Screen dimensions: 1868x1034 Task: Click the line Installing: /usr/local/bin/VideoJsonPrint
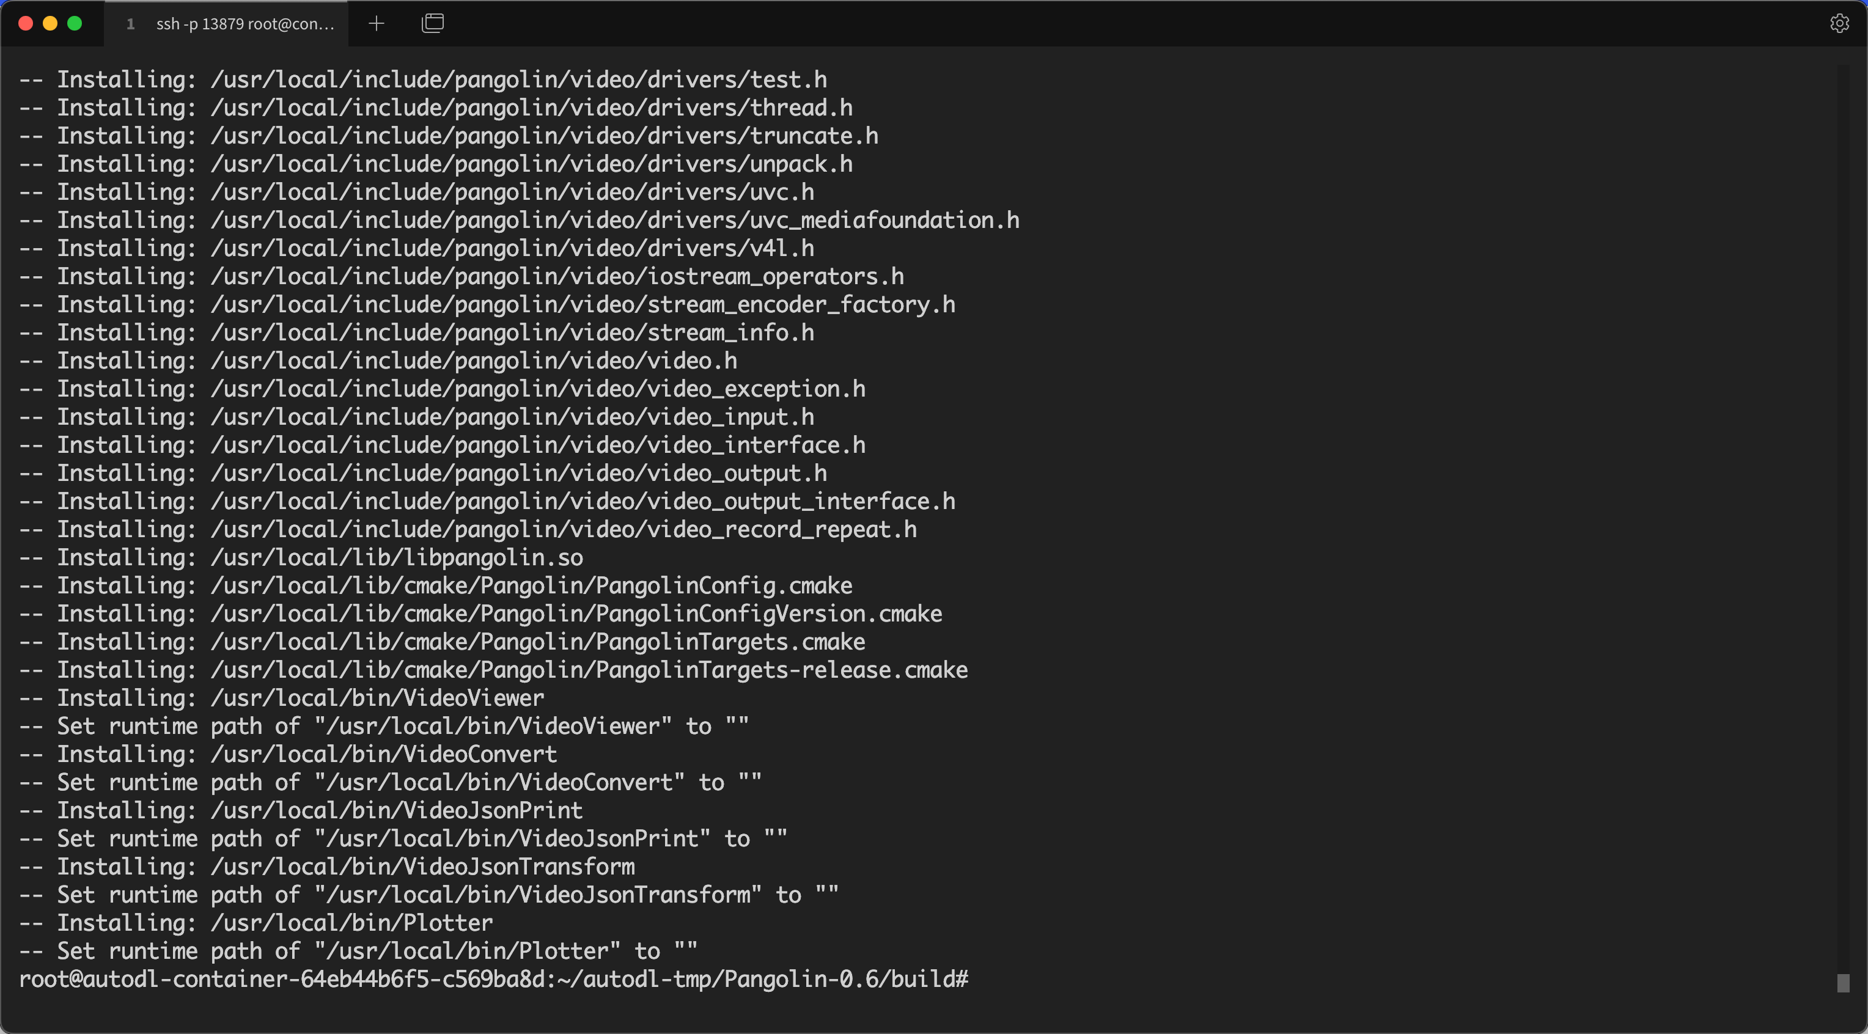(x=301, y=811)
